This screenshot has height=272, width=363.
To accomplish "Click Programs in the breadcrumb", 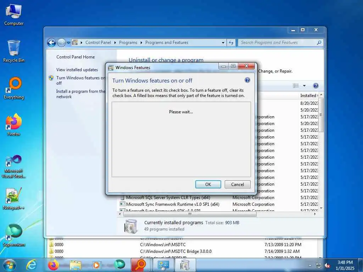I will 128,42.
